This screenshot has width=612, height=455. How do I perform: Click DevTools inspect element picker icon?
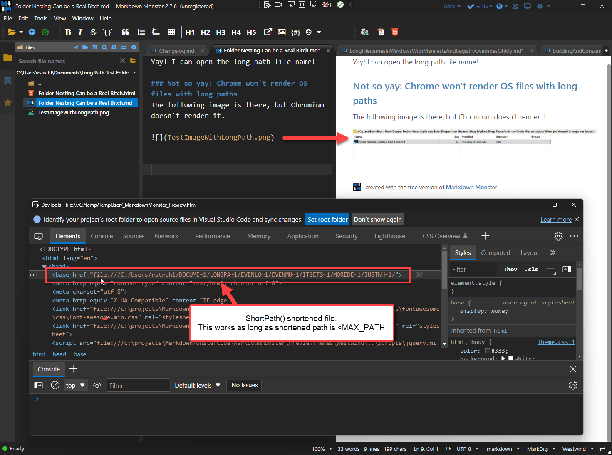[38, 236]
